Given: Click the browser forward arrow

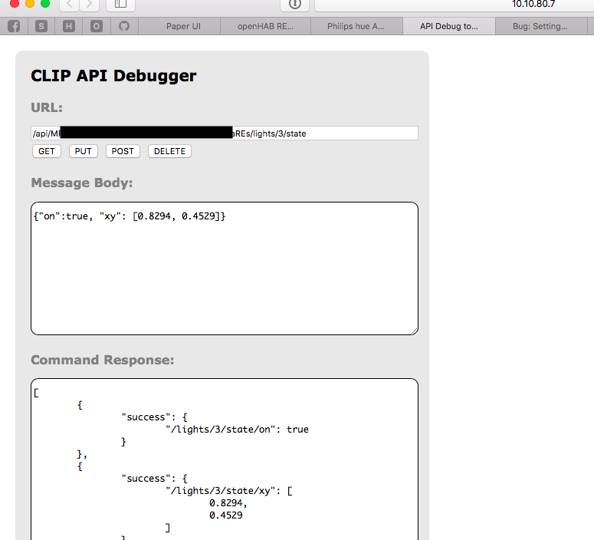Looking at the screenshot, I should [90, 4].
